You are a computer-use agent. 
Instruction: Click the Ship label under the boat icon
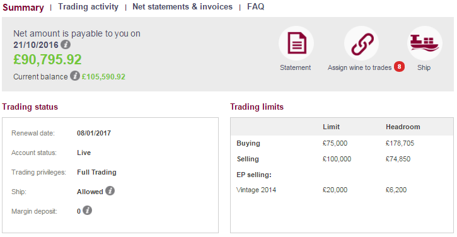tap(424, 67)
